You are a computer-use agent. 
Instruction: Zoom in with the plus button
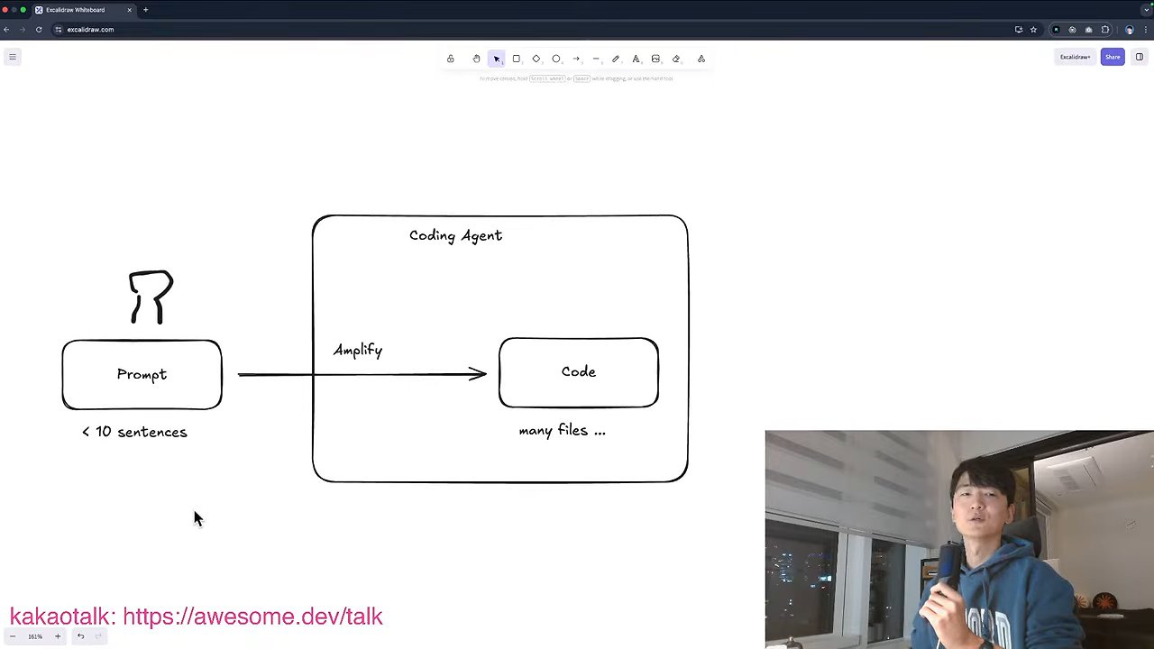(x=58, y=636)
